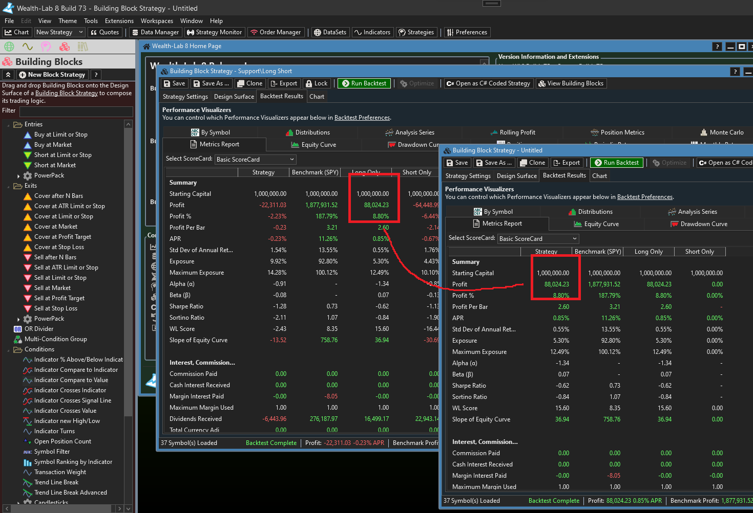The image size is (753, 513).
Task: Click the Filter text field
Action: click(x=76, y=111)
